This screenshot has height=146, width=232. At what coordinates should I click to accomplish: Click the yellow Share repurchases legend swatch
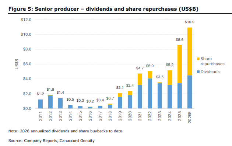pos(198,59)
